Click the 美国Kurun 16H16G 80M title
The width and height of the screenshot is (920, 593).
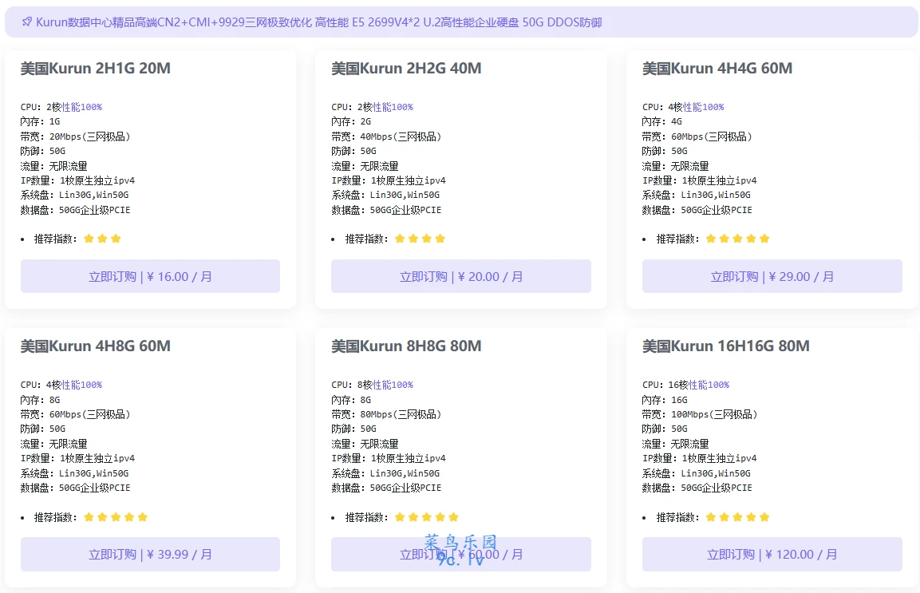(x=726, y=346)
